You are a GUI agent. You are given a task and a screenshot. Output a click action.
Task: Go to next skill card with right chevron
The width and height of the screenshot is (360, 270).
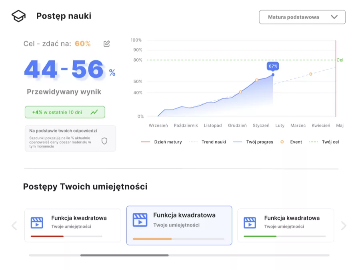(344, 226)
